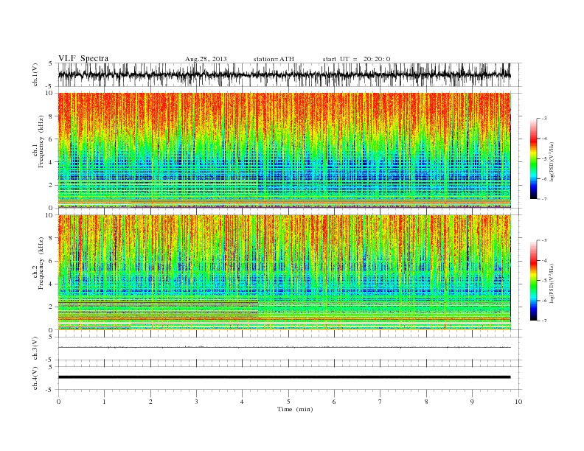Click the ch.2 spectrogram color scale bar
Viewport: 584px width, 451px height.
click(x=534, y=280)
